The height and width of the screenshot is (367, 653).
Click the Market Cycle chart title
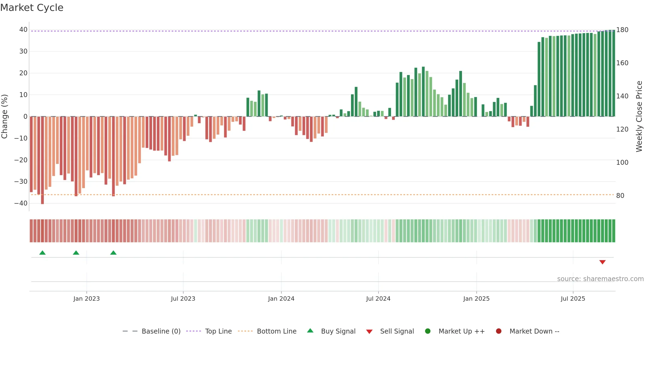click(32, 8)
